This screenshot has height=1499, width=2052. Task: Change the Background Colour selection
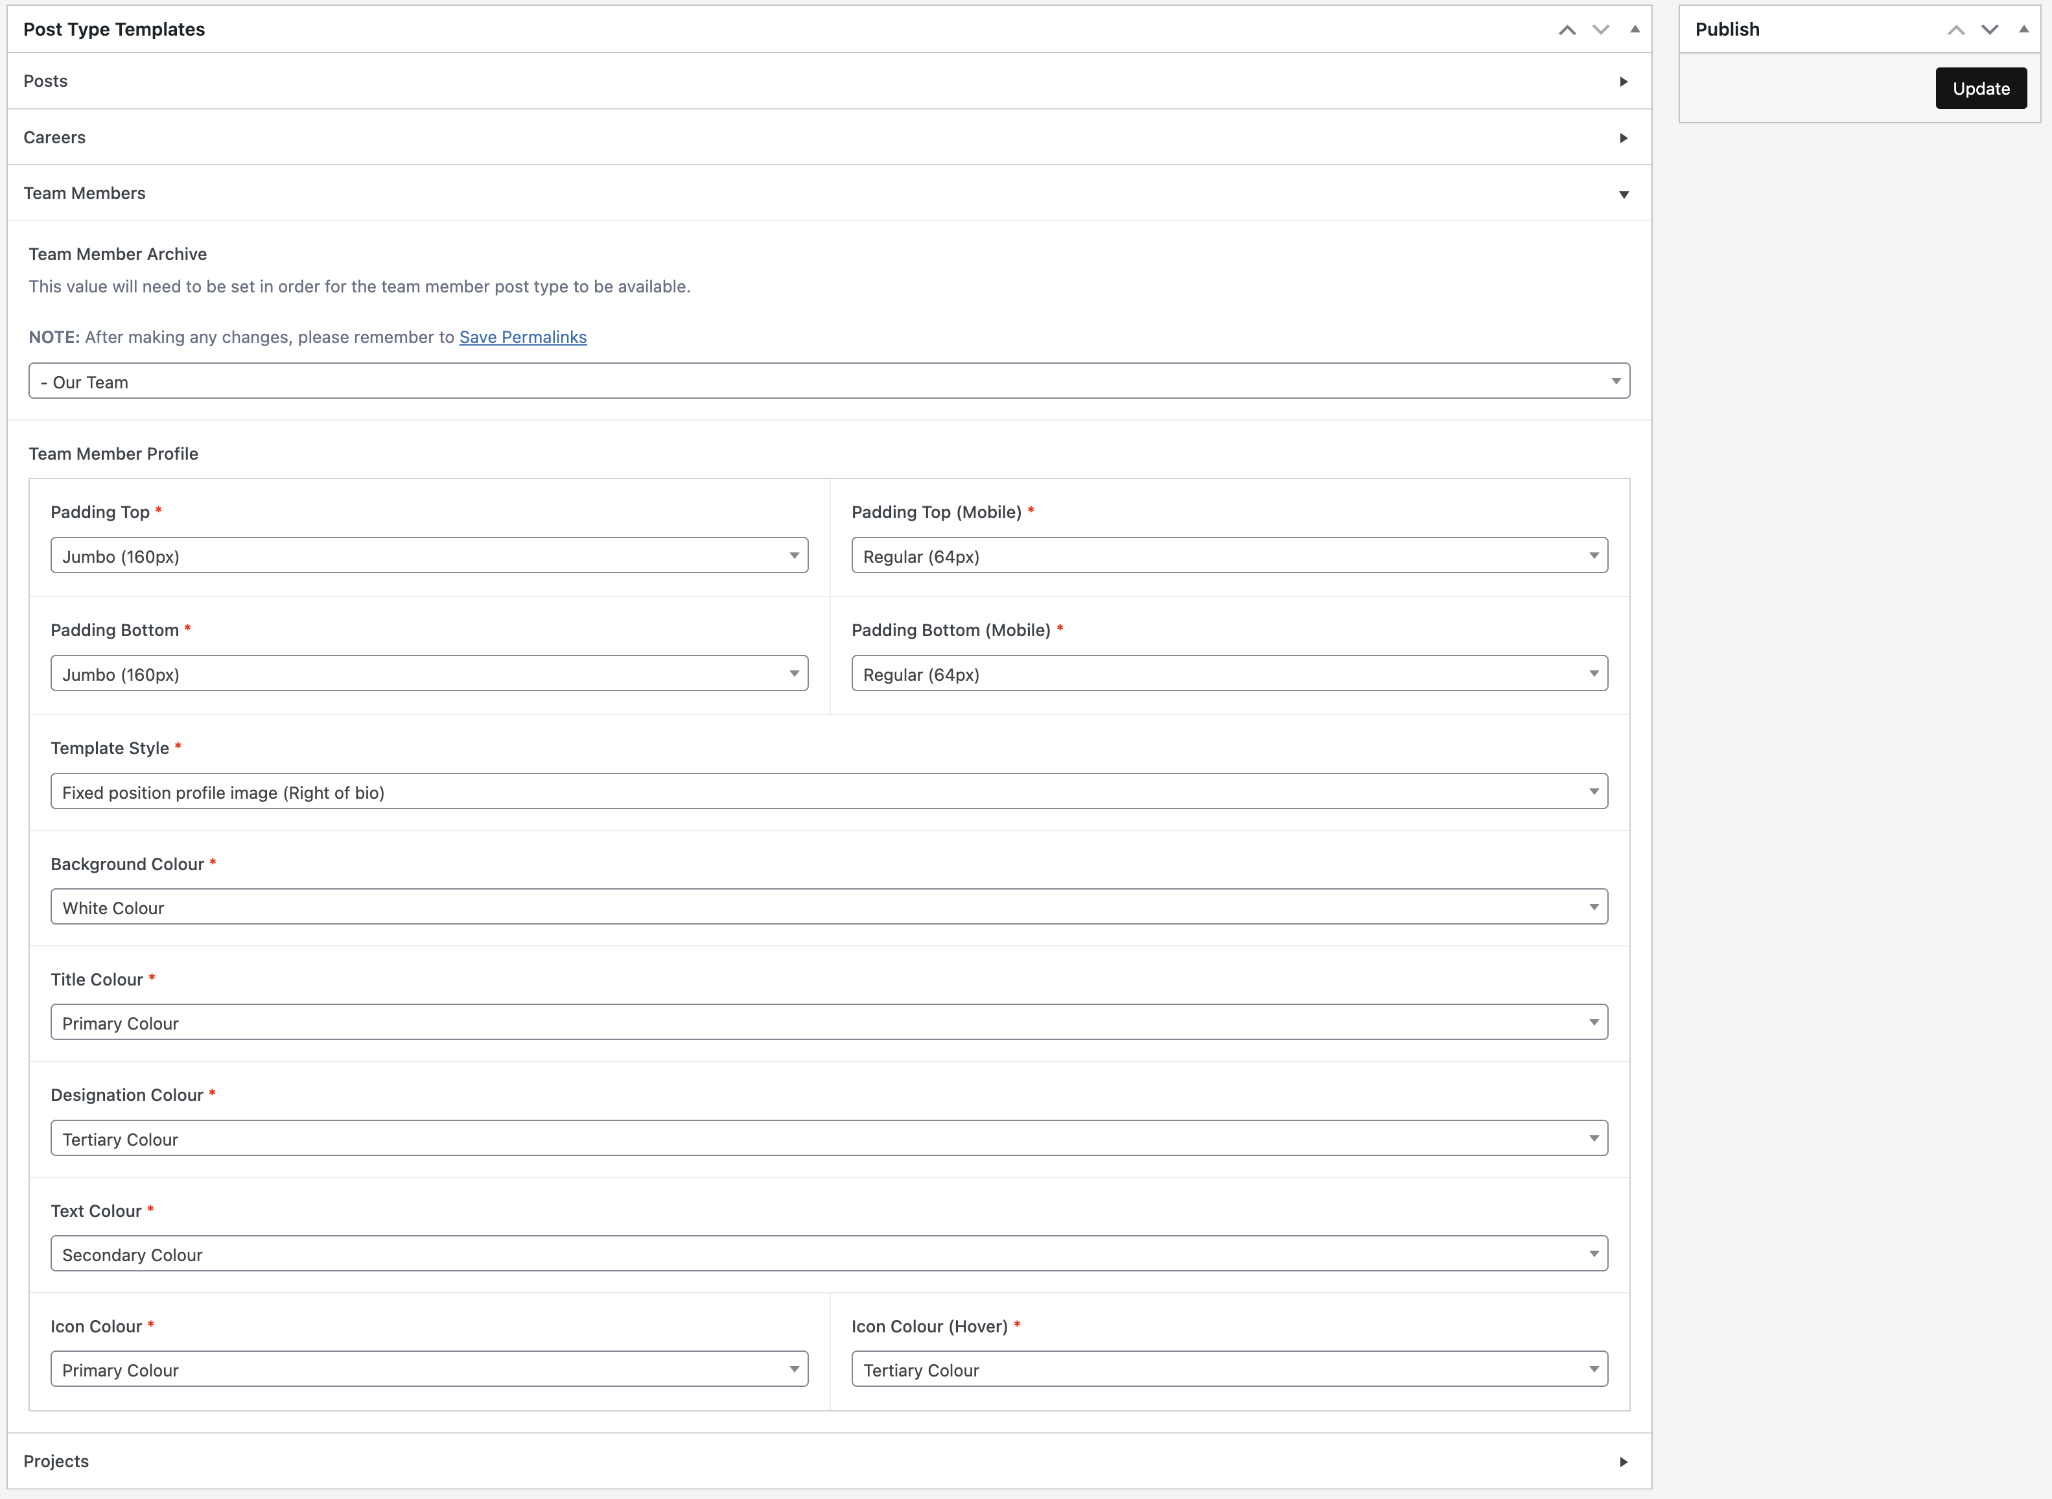[828, 908]
